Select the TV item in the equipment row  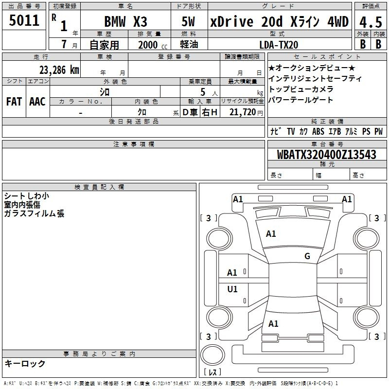pos(291,131)
